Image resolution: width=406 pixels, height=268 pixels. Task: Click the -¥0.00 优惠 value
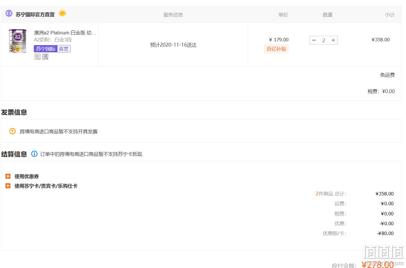coord(386,223)
